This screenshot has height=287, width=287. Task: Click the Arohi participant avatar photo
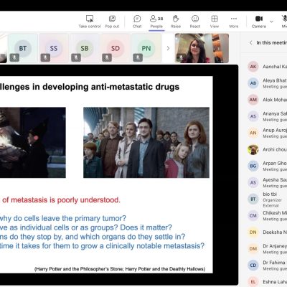tap(253, 149)
